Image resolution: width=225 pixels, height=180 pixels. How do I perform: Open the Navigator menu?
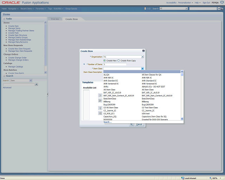13,9
